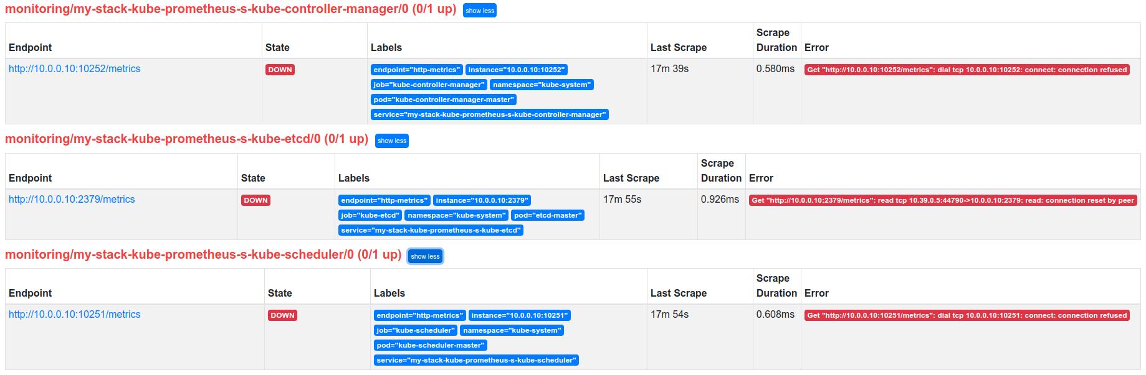
Task: Click the DOWN state badge for kube-scheduler
Action: coord(282,315)
